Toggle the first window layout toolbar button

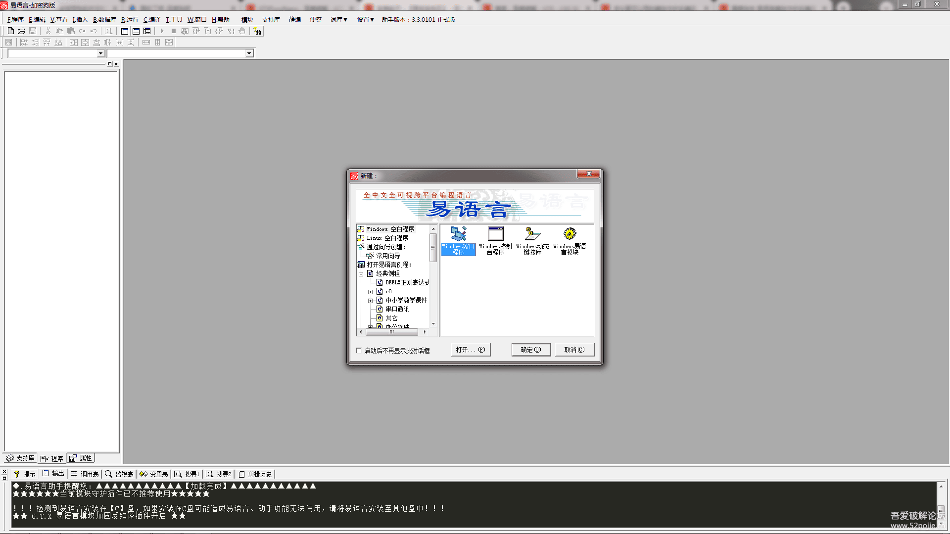click(125, 31)
